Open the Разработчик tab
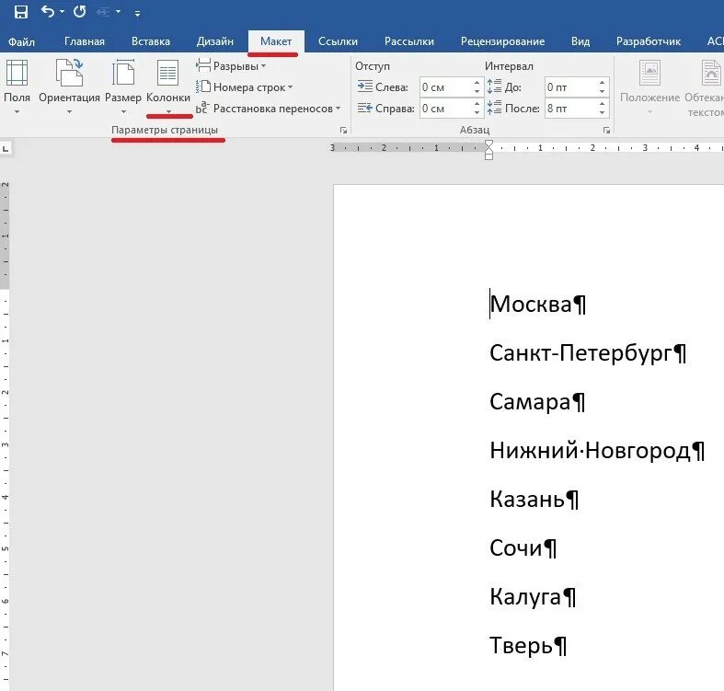The height and width of the screenshot is (691, 724). 649,41
